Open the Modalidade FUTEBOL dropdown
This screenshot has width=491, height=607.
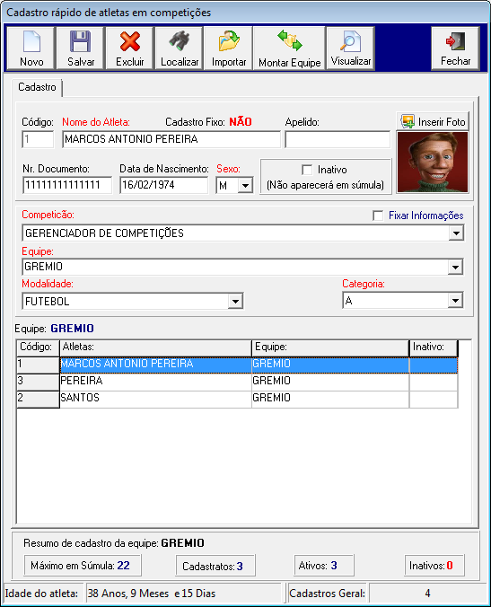click(x=235, y=301)
